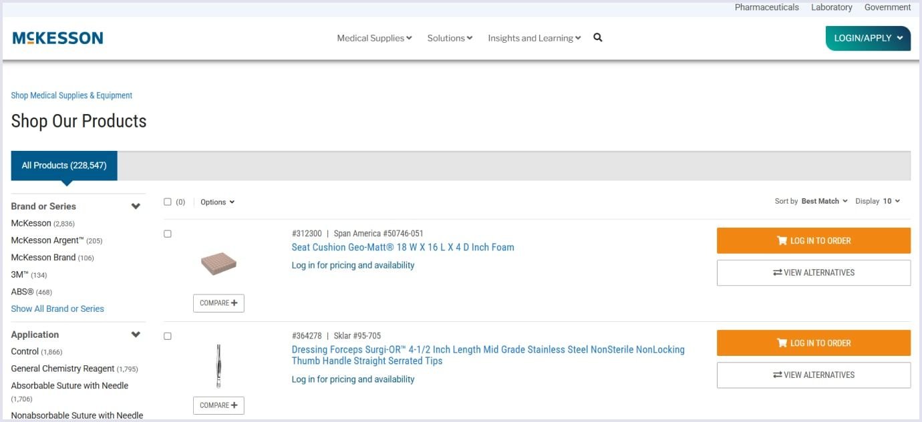Screen dimensions: 922x422
Task: Check the Seat Cushion Geo-Matt product checkbox
Action: point(168,234)
